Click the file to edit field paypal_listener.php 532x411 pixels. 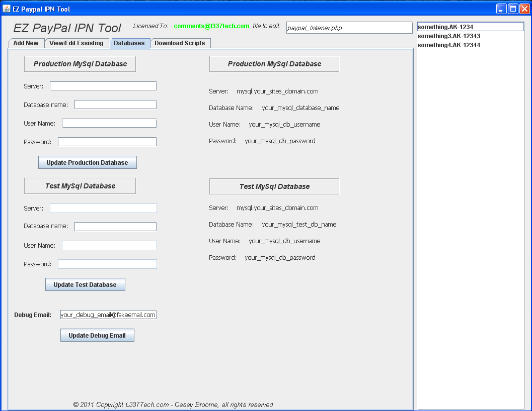tap(349, 28)
